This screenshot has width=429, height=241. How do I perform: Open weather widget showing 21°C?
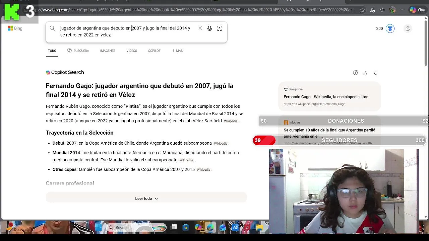18,227
